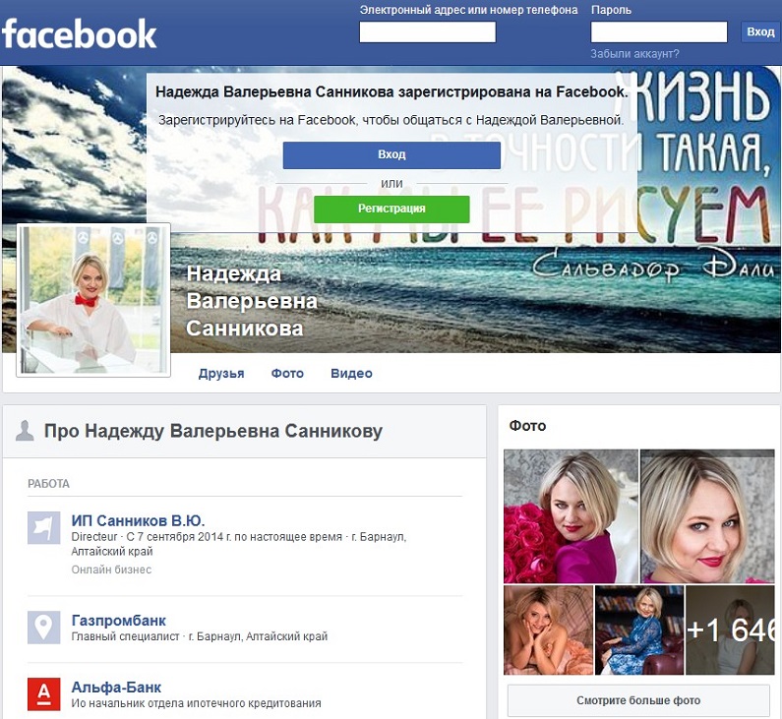Open the Друзья tab
The height and width of the screenshot is (719, 782).
click(221, 374)
